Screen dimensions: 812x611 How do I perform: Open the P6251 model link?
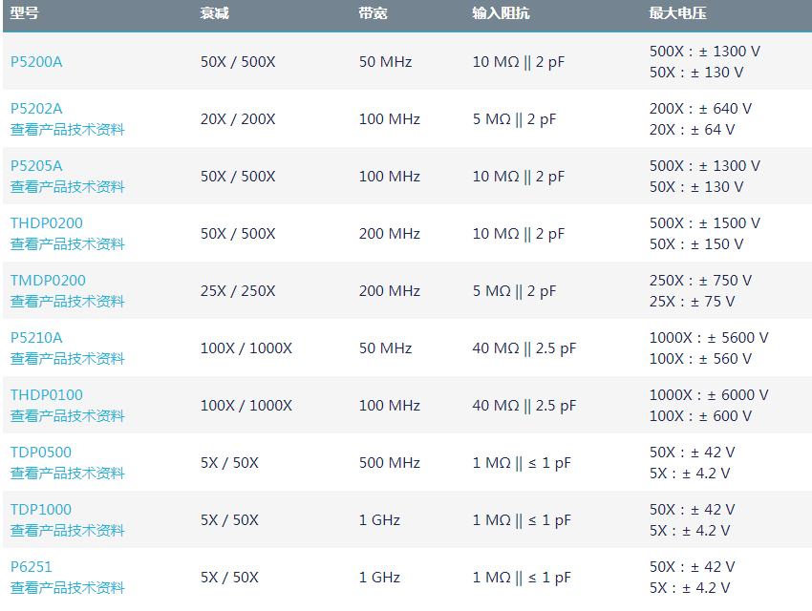(x=32, y=567)
